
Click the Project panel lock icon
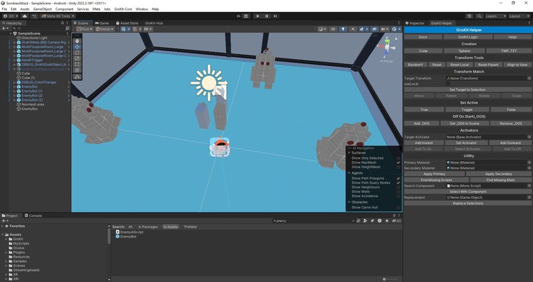coord(394,215)
